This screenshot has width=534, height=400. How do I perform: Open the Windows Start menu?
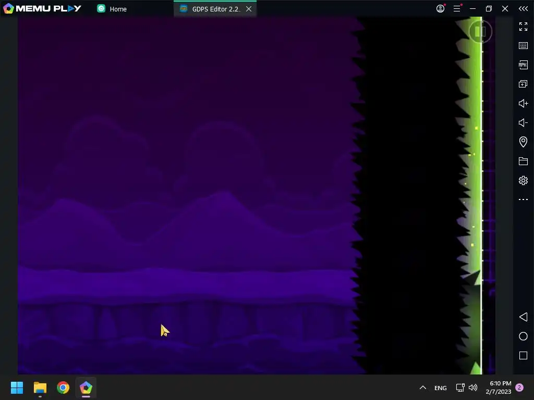pyautogui.click(x=17, y=387)
